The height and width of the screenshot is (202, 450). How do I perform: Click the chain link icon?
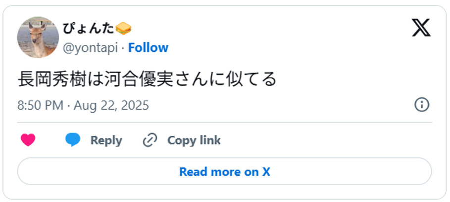(x=150, y=140)
